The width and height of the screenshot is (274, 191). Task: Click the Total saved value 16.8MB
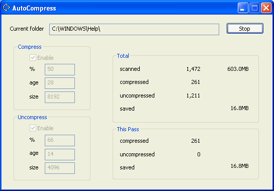[240, 108]
